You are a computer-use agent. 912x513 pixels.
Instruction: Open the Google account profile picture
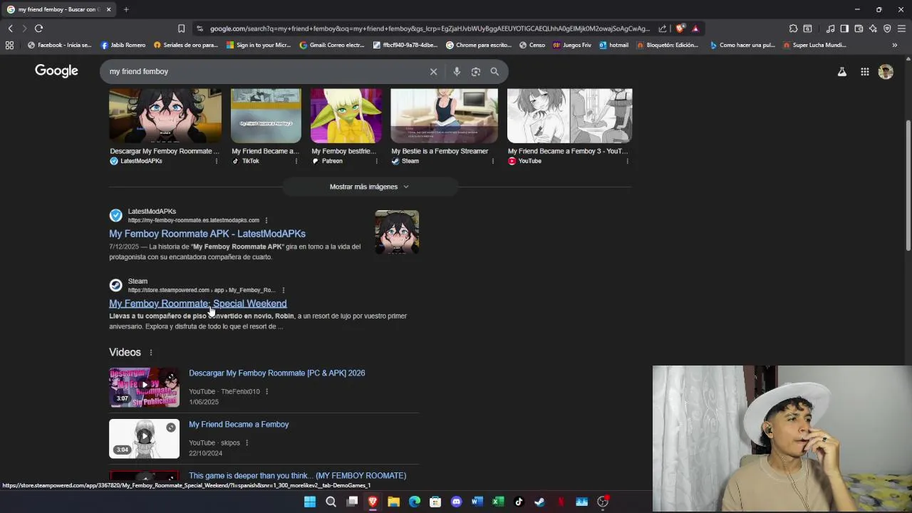886,71
